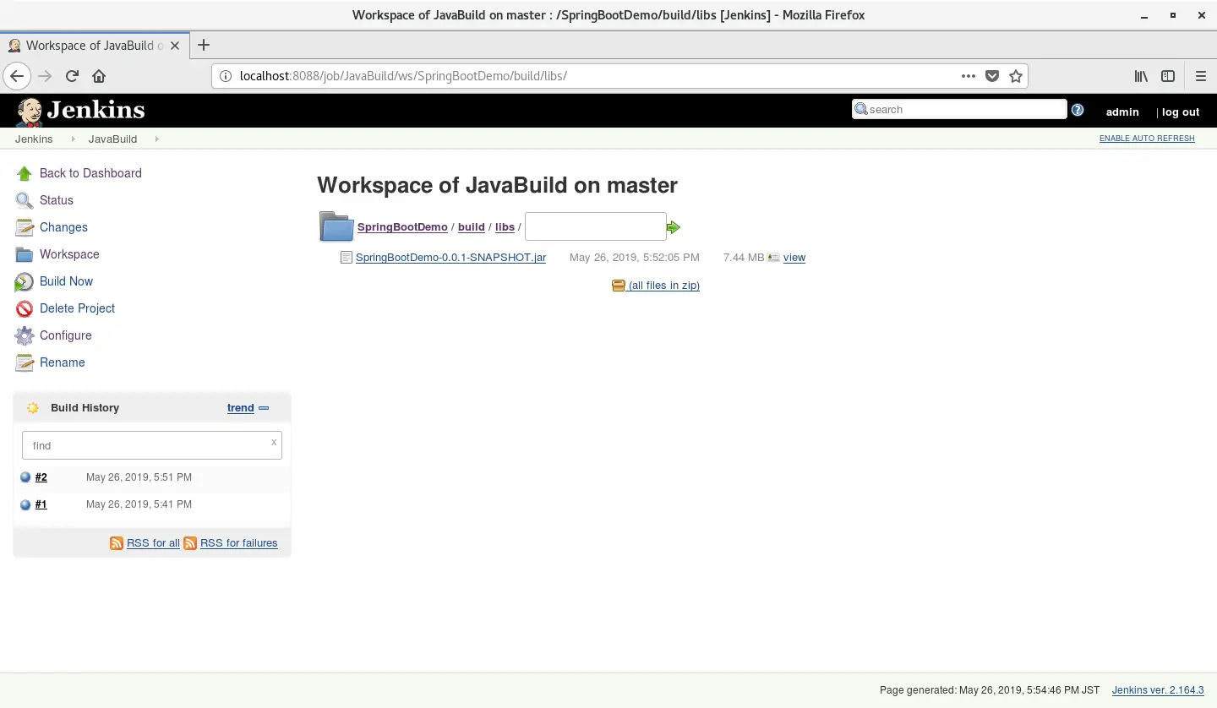Click the Build Now clock icon
Viewport: 1217px width, 708px height.
click(x=24, y=281)
